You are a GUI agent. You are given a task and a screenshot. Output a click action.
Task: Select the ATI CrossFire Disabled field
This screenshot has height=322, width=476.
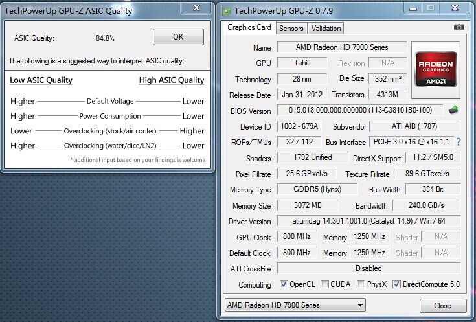pos(369,268)
